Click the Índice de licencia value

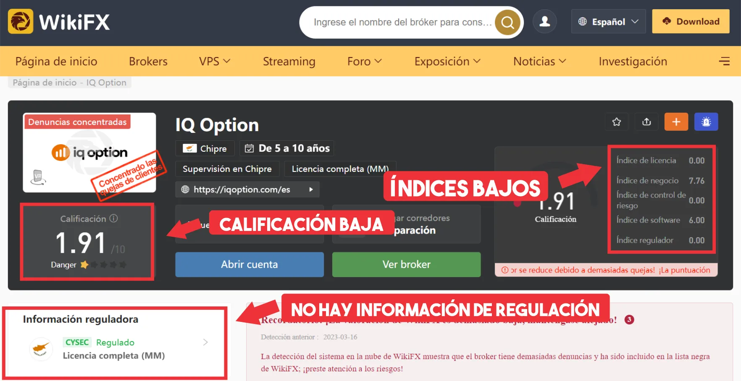coord(696,161)
